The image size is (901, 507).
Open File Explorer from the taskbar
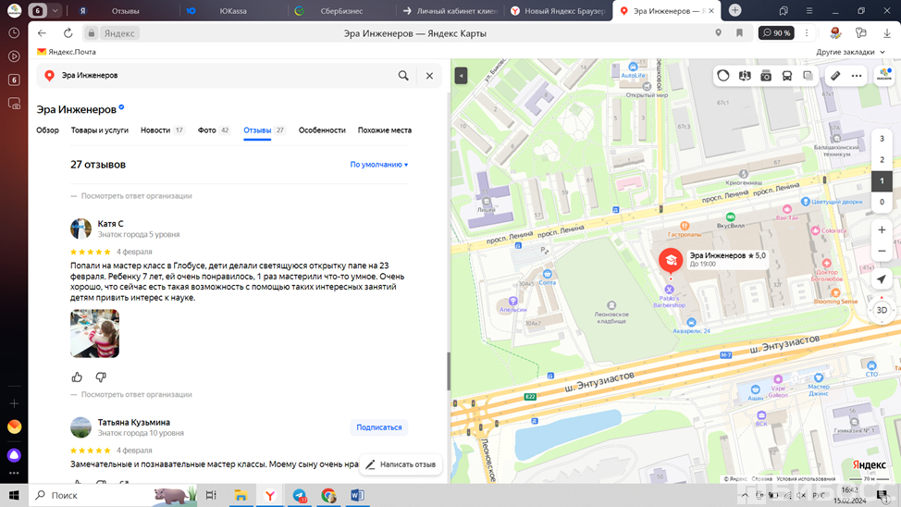coord(241,495)
